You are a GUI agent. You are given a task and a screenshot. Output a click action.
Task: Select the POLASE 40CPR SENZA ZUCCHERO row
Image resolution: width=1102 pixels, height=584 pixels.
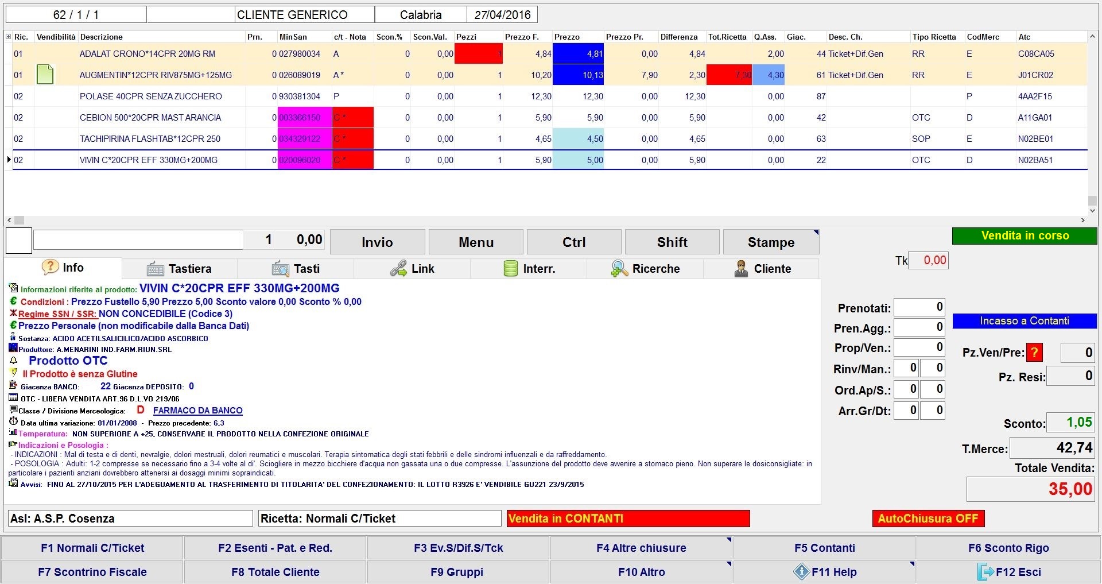coord(150,96)
